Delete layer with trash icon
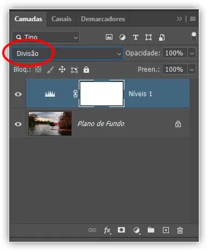The width and height of the screenshot is (208, 251). point(180,230)
